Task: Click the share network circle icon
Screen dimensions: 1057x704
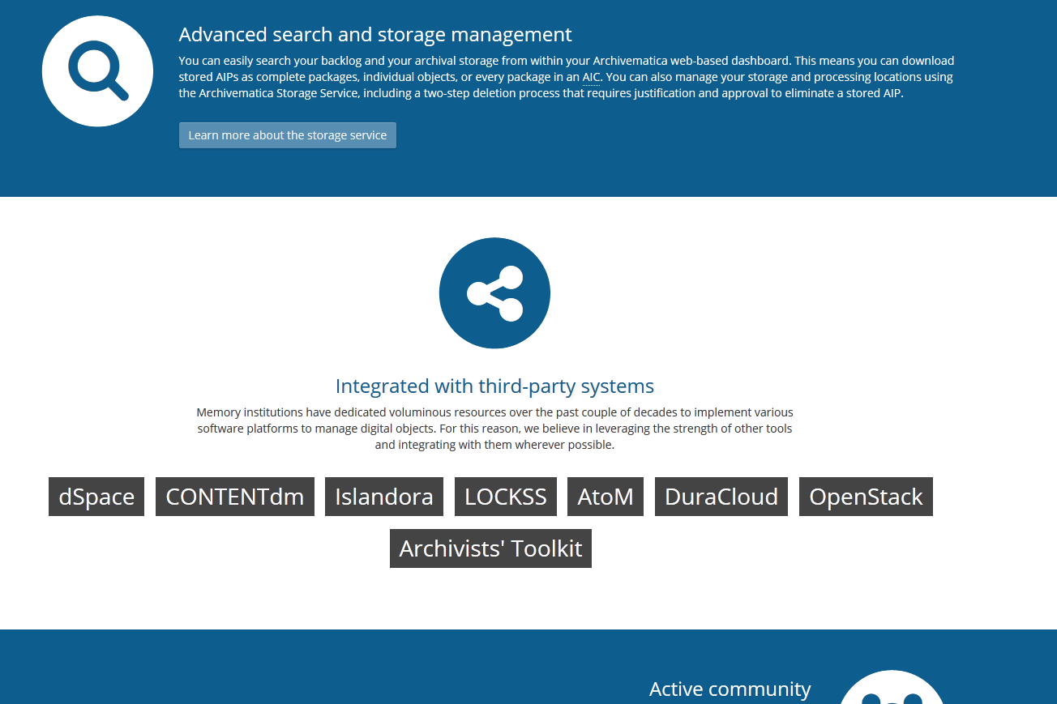Action: click(494, 293)
